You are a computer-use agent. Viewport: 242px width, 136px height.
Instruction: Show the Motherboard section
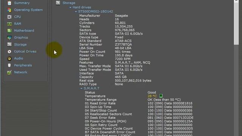(x=24, y=31)
